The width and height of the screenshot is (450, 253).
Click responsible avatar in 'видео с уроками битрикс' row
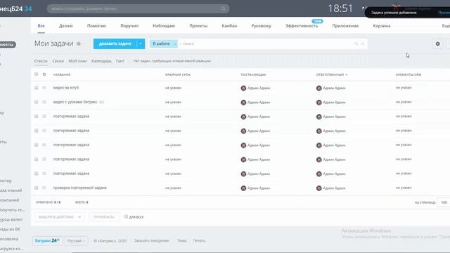click(319, 103)
